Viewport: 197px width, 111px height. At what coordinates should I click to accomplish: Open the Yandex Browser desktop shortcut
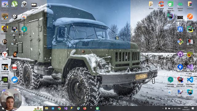pos(5,55)
